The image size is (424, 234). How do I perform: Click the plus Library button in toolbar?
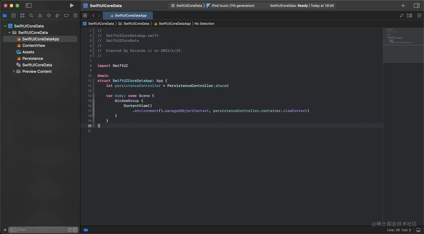coord(403,6)
